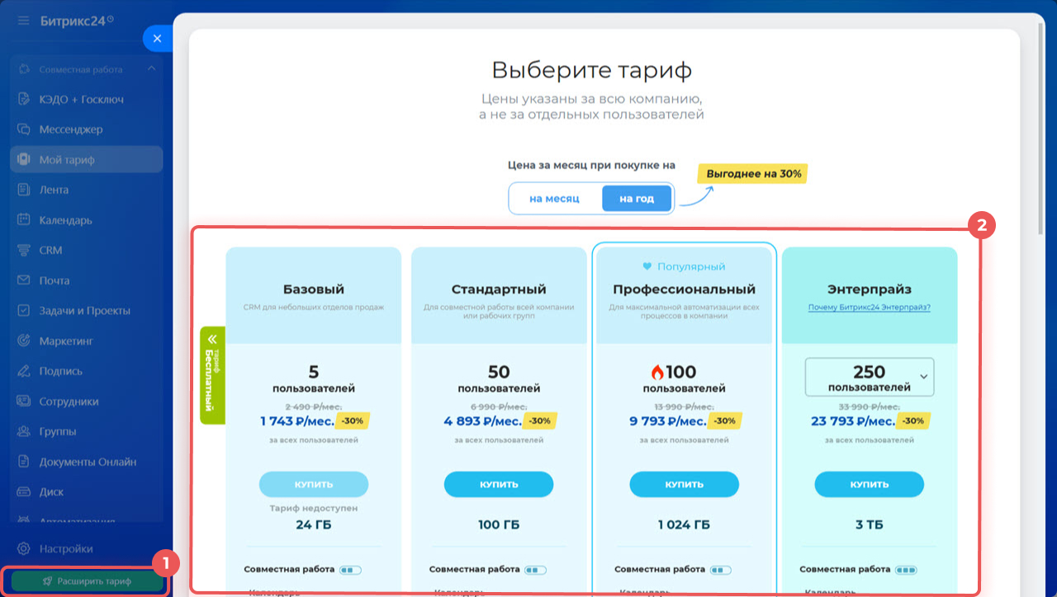Click the 23 793 ₽/мес. price

[853, 421]
